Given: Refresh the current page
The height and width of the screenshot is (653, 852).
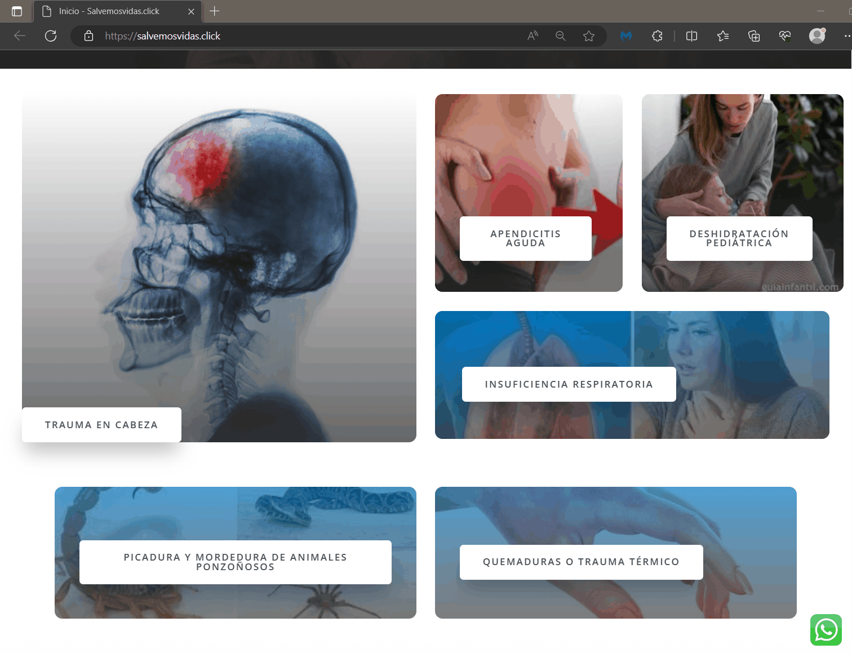Looking at the screenshot, I should click(51, 36).
